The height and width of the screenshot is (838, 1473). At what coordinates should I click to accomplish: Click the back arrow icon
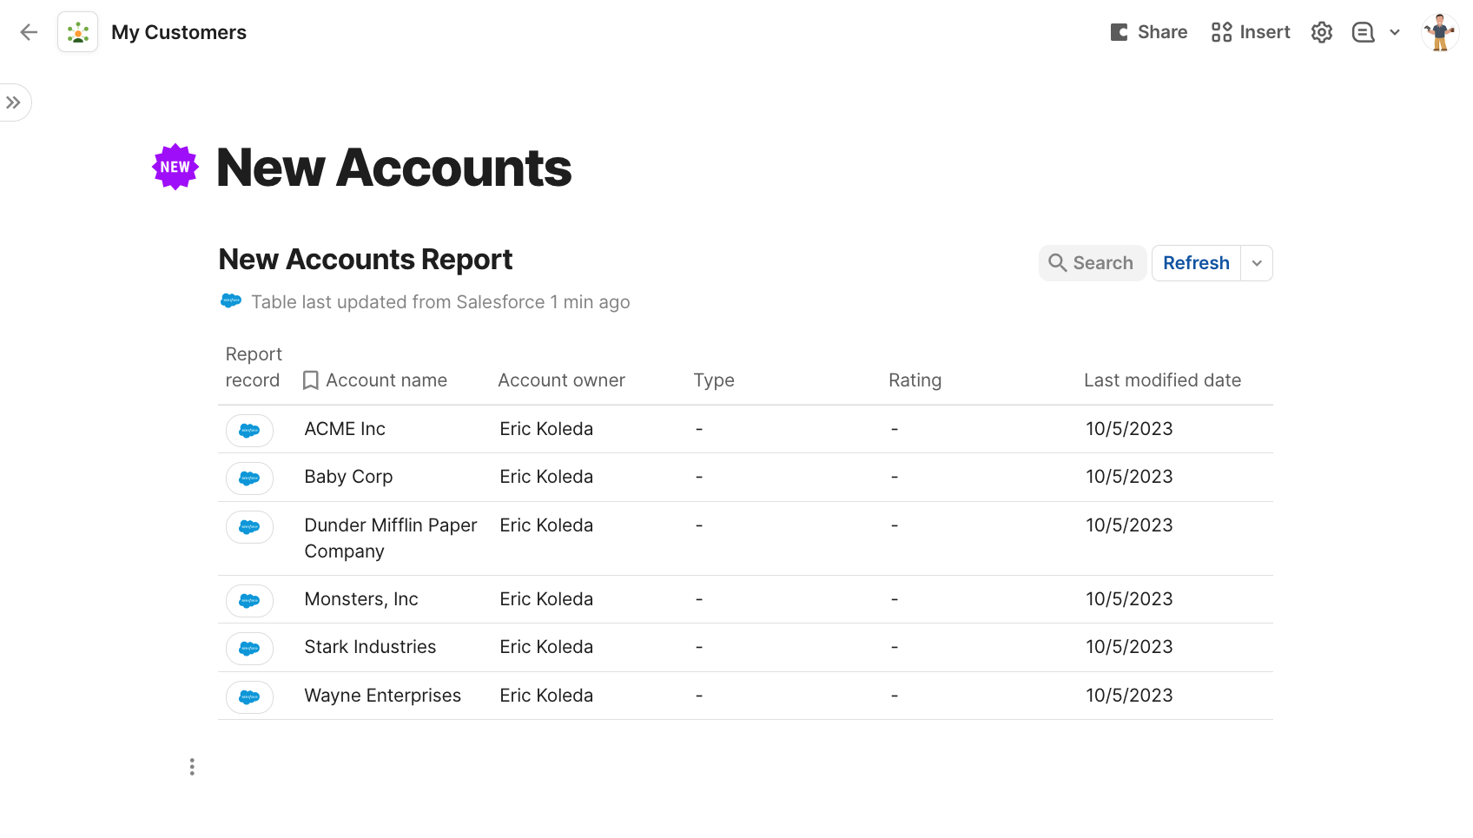pyautogui.click(x=29, y=32)
